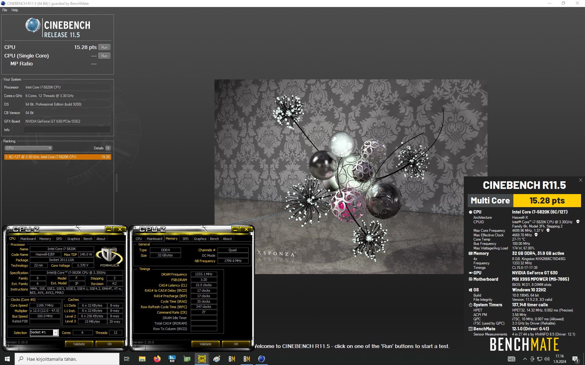Click the volume speaker tray icon

547,359
